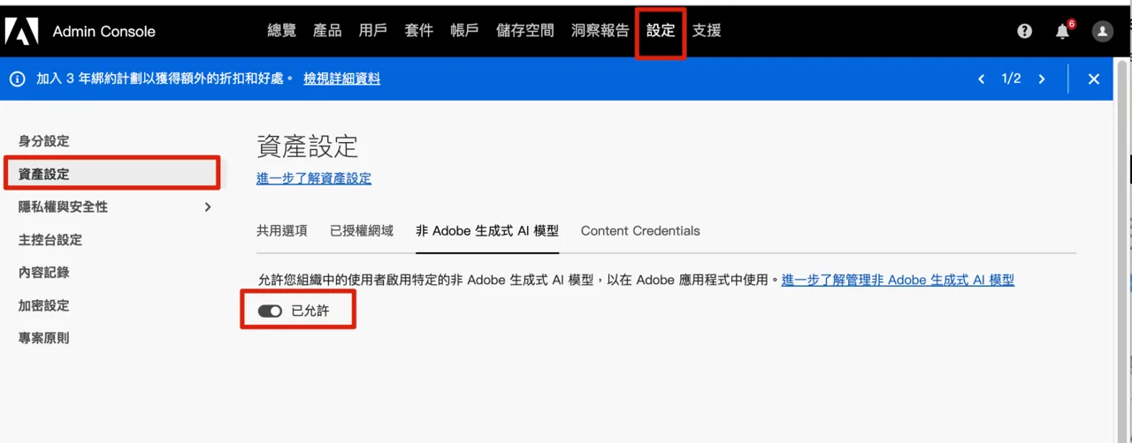
Task: Open the 支援 menu
Action: pyautogui.click(x=707, y=31)
